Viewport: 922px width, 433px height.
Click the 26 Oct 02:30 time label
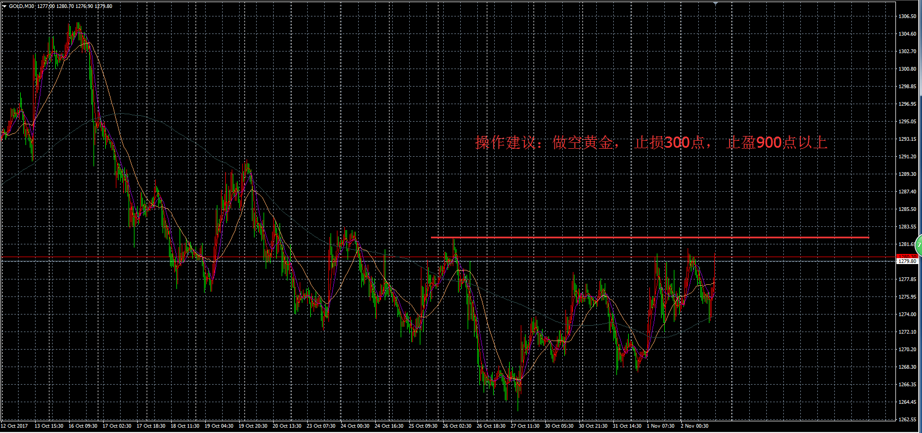point(457,426)
